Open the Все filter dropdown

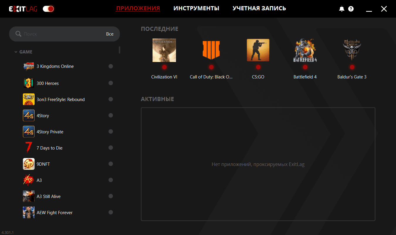tap(110, 34)
